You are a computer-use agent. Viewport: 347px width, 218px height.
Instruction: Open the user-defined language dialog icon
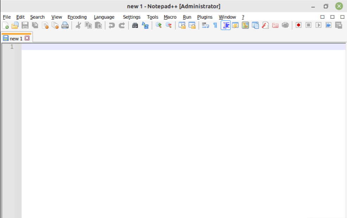pyautogui.click(x=235, y=25)
